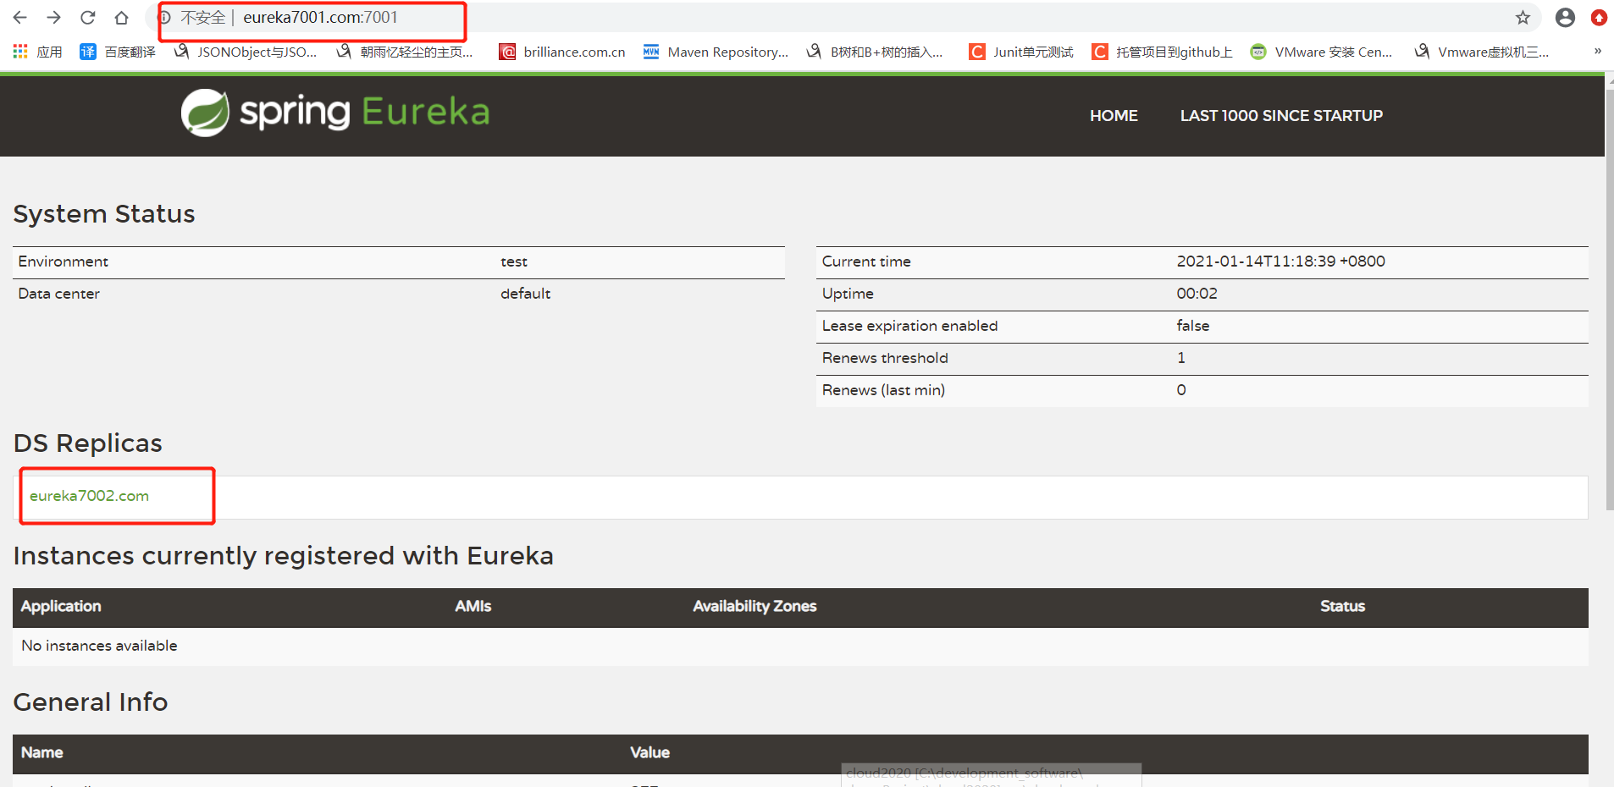Open the 托管项目到github上 bookmark
The width and height of the screenshot is (1614, 787).
pos(1162,52)
